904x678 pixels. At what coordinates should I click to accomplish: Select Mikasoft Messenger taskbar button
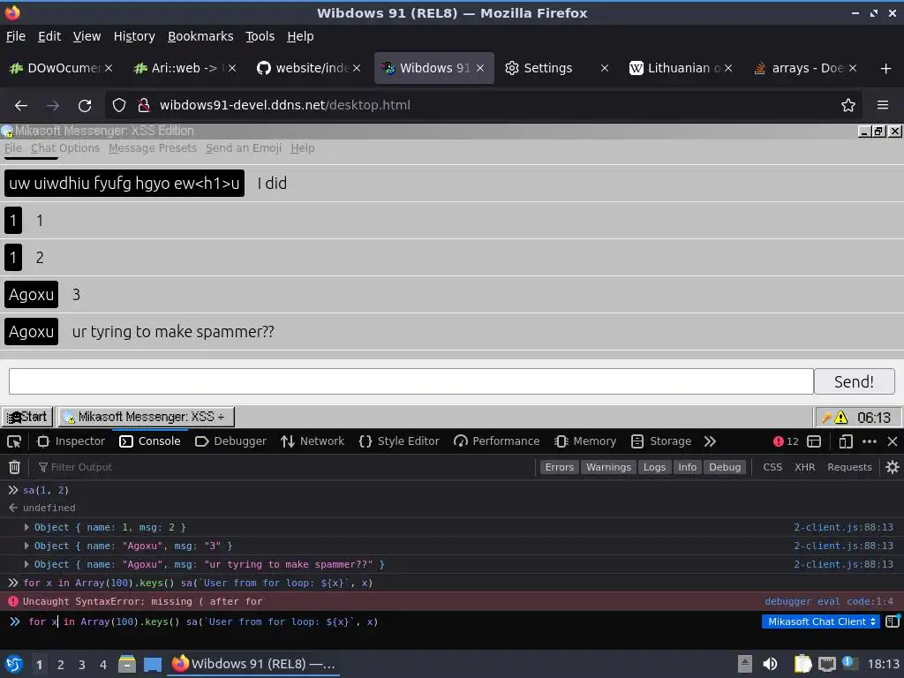point(146,417)
